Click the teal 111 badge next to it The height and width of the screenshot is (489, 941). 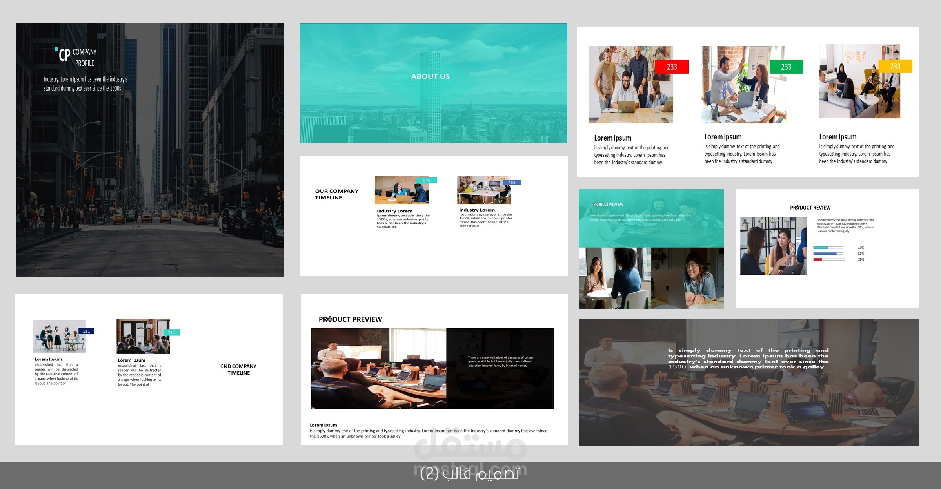(x=171, y=332)
